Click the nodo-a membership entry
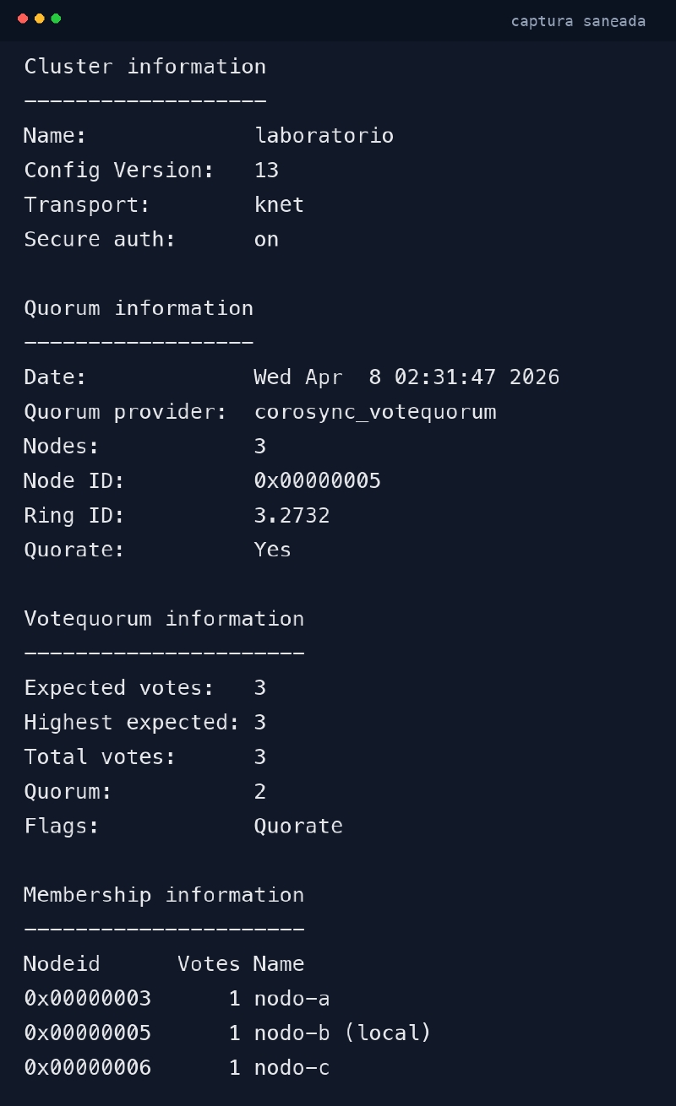Viewport: 676px width, 1106px height. pos(292,998)
